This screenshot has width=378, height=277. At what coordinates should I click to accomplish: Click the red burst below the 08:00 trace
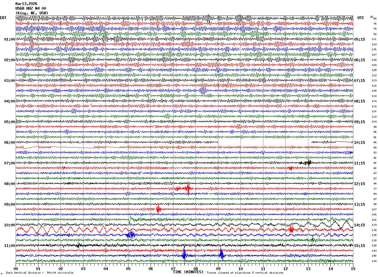tap(184, 188)
